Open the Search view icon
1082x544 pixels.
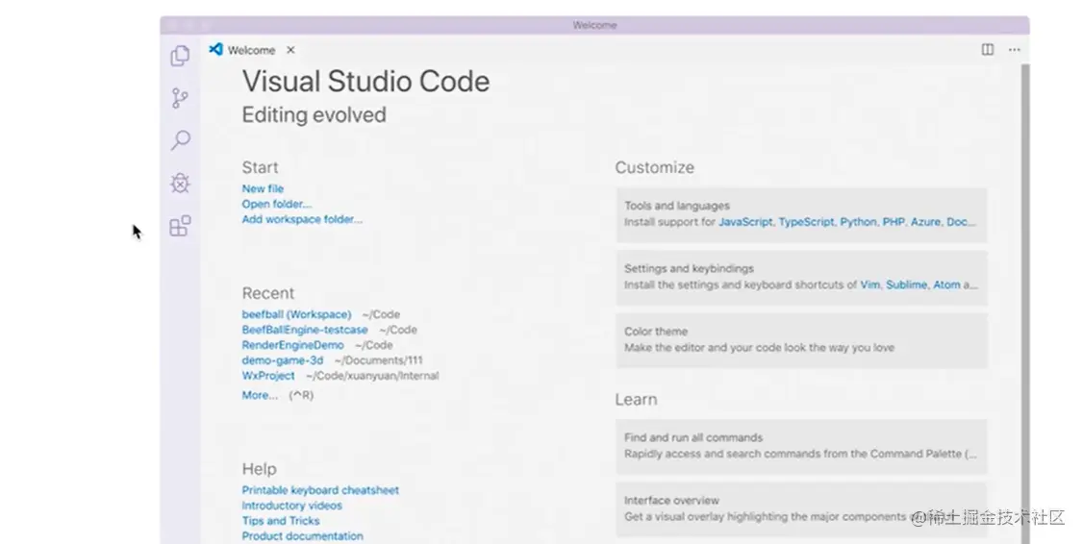tap(180, 140)
